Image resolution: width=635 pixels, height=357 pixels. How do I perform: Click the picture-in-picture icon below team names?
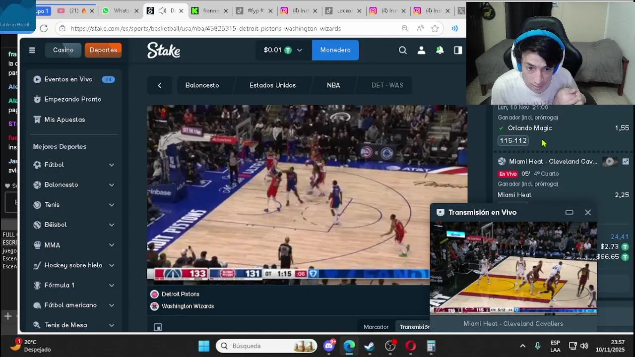(x=158, y=327)
